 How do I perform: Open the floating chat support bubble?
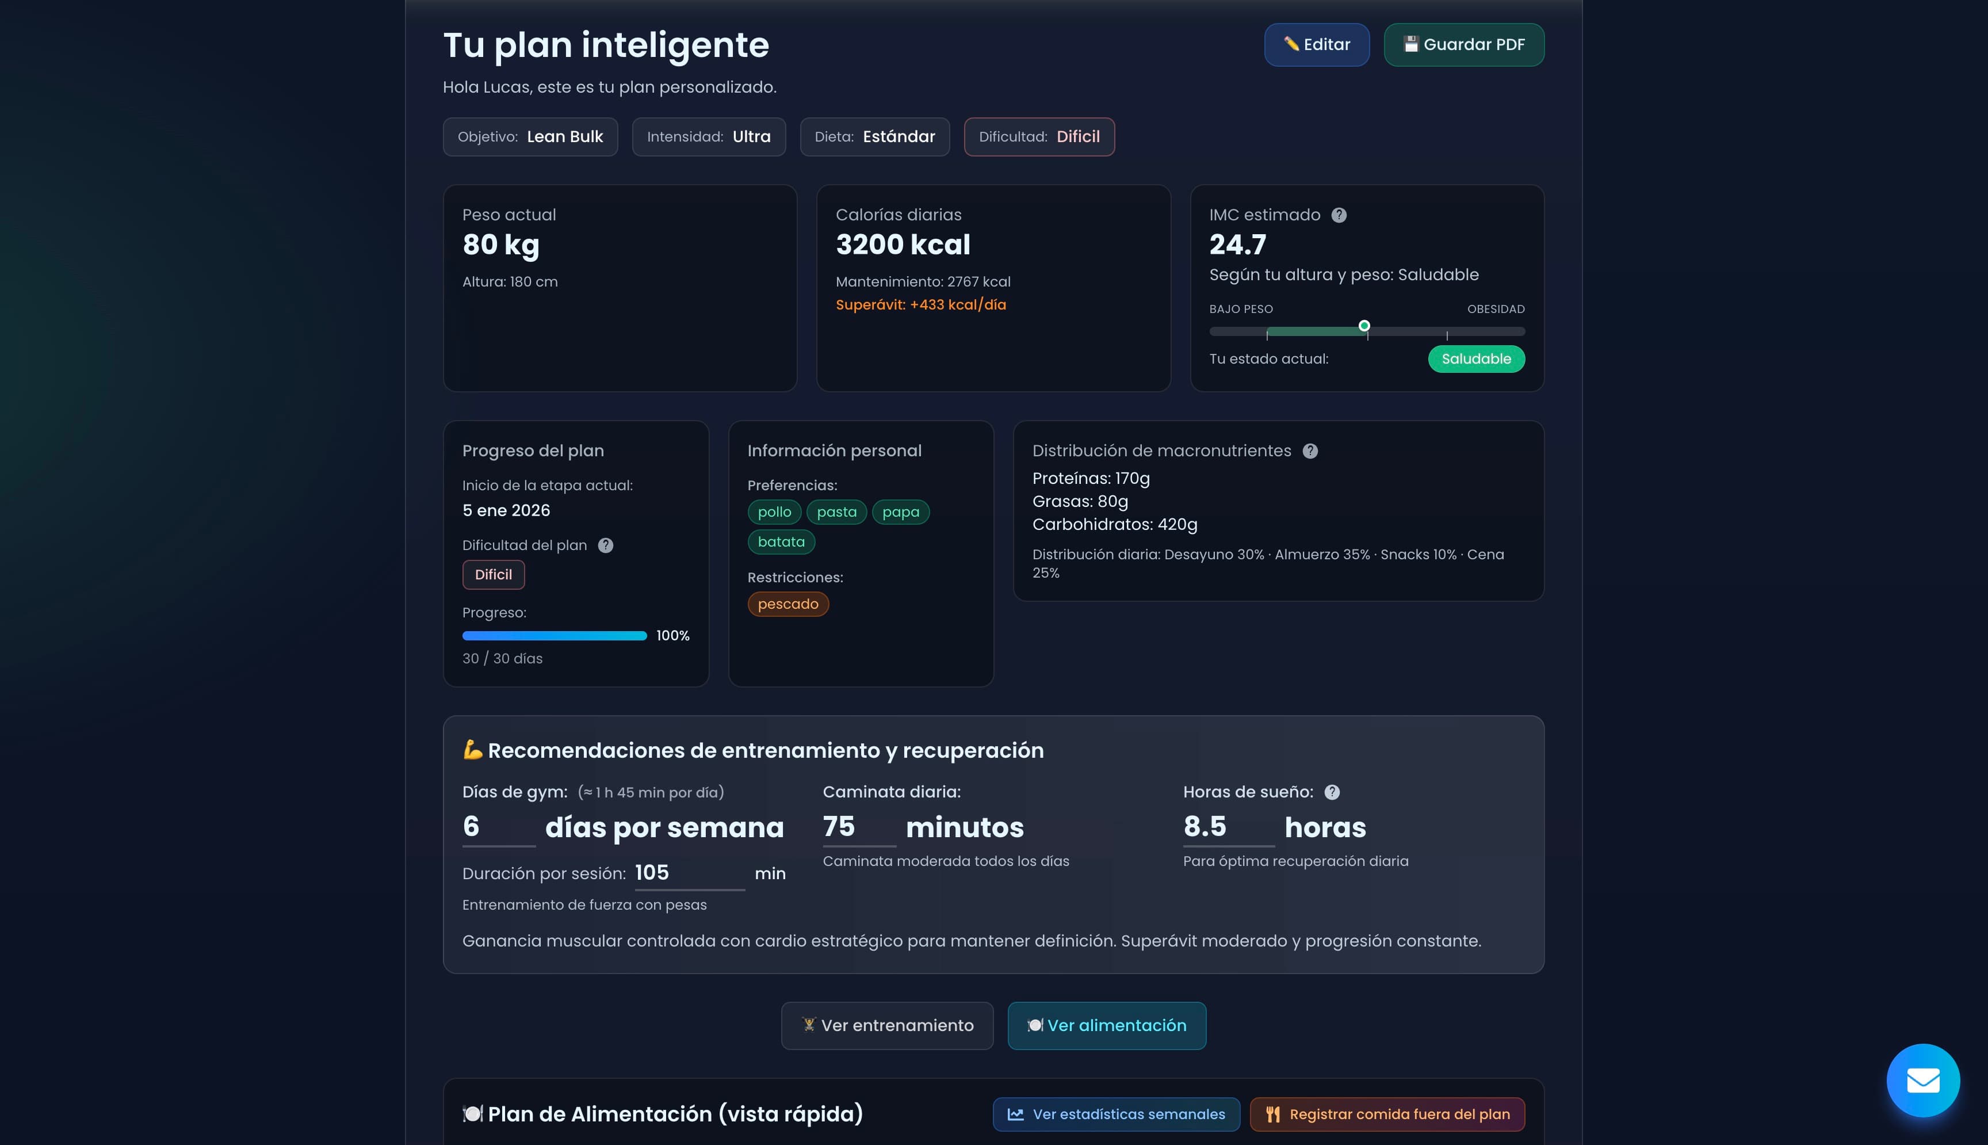tap(1924, 1081)
